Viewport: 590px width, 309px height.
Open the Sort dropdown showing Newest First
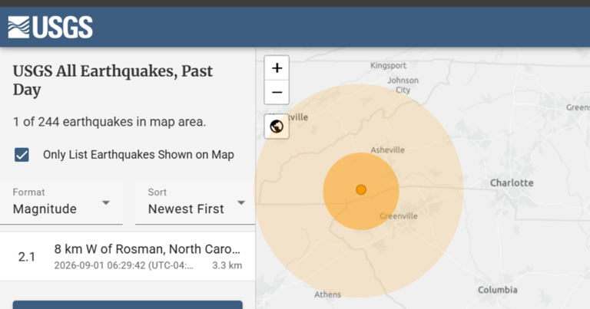tap(195, 203)
